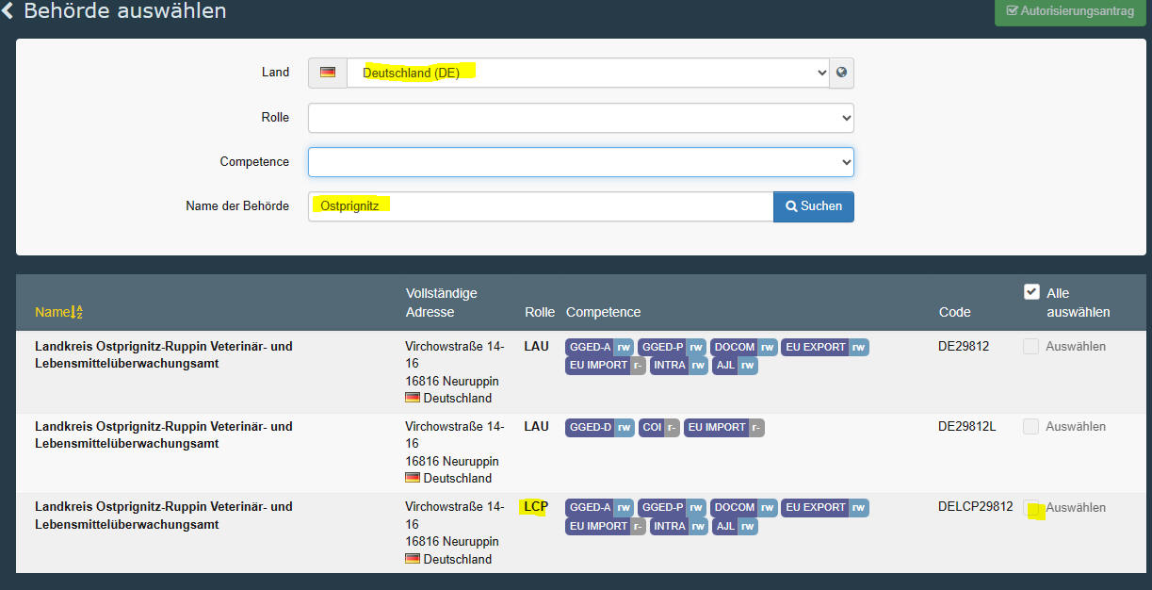Click the Competence column header
Viewport: 1152px width, 590px height.
603,312
